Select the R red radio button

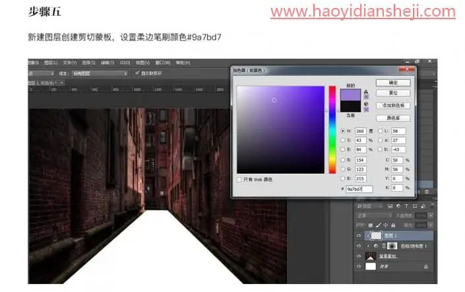[343, 160]
